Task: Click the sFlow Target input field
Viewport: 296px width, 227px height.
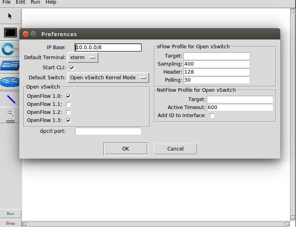Action: click(x=217, y=56)
